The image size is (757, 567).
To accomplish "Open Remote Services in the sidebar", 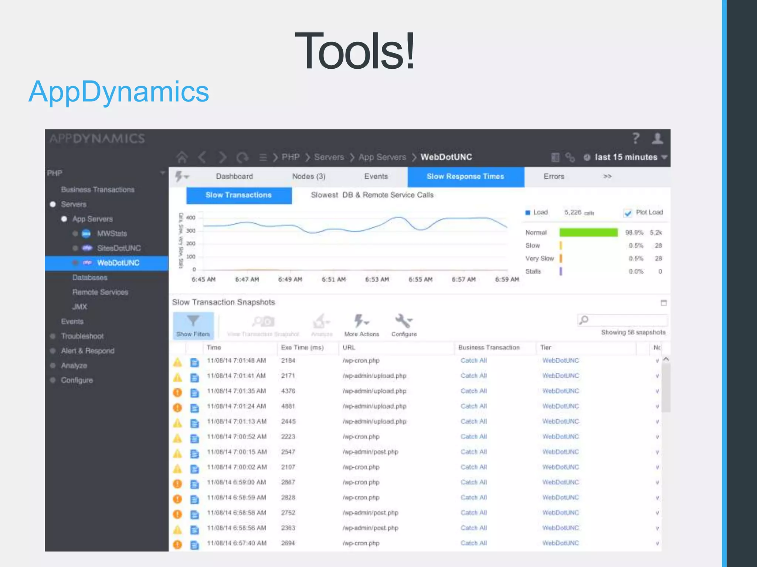I will [x=100, y=292].
